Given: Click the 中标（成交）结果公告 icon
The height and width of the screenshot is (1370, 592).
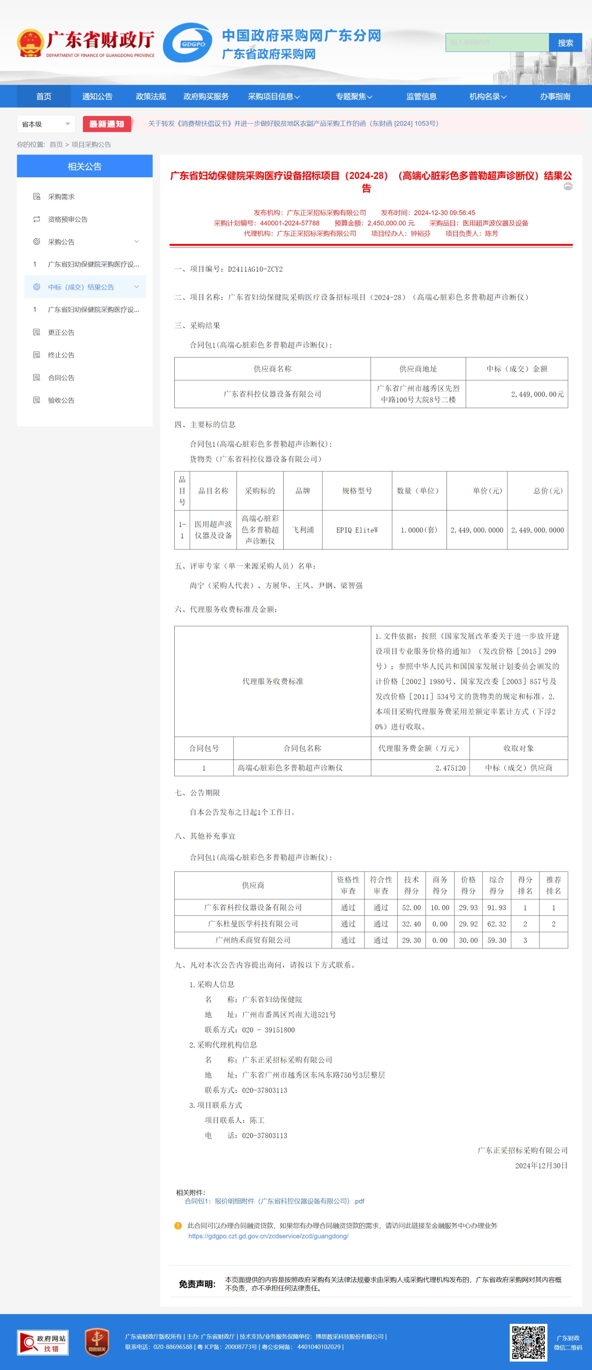Looking at the screenshot, I should click(x=37, y=287).
